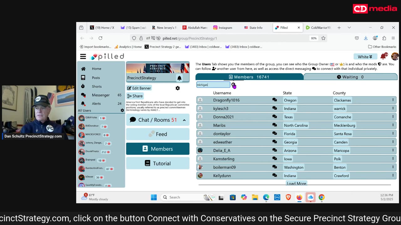The image size is (401, 225).
Task: Open direct message with dontaylor
Action: [274, 134]
